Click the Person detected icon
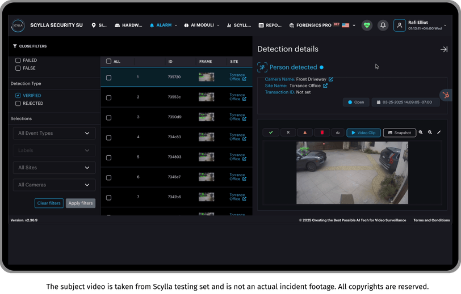The image size is (461, 294). point(262,67)
